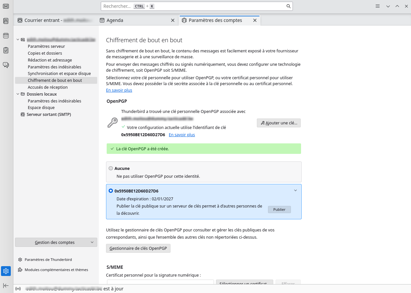Collapse the spaces toolbar with arrow icon
Viewport: 411px width, 293px height.
coord(6,285)
